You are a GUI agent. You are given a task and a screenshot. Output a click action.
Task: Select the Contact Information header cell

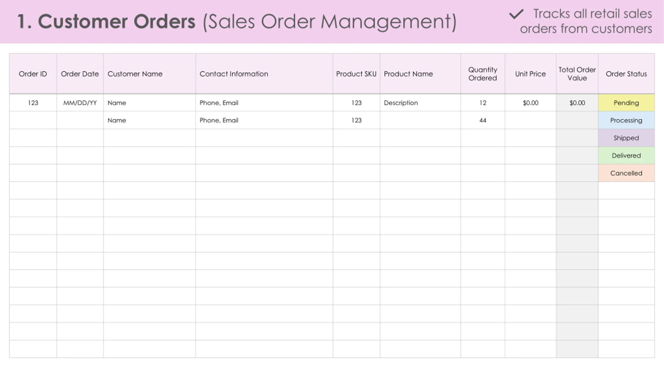[264, 74]
